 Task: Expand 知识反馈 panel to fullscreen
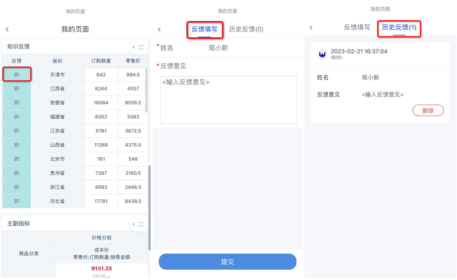pos(141,47)
